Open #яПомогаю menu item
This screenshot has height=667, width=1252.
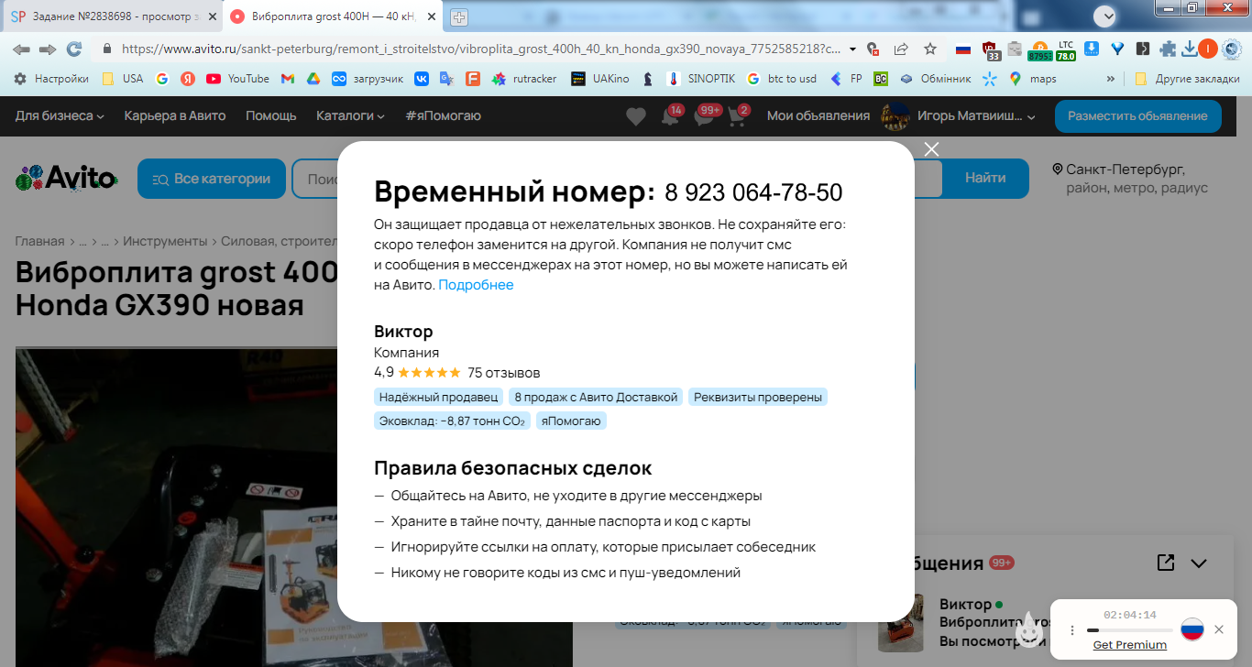pyautogui.click(x=444, y=116)
